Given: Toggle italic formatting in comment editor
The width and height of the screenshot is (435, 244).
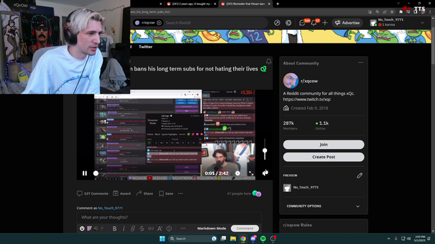Looking at the screenshot, I should point(124,228).
